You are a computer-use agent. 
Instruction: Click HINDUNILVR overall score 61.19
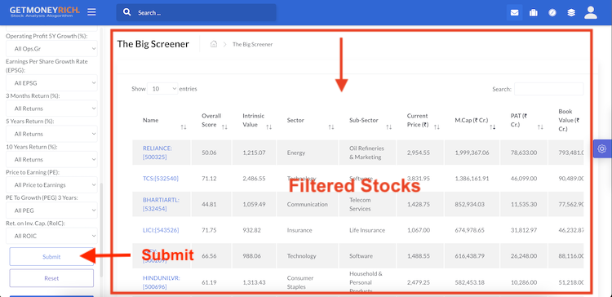(209, 282)
